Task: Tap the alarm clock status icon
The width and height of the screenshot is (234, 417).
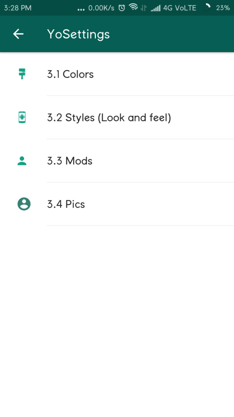Action: 121,8
